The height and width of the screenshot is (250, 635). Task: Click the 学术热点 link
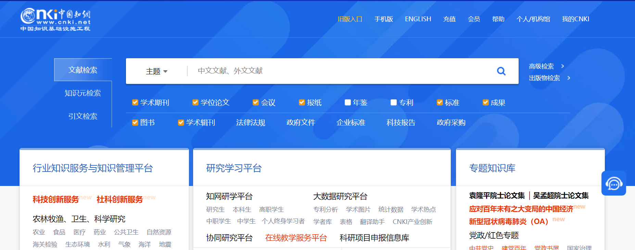click(x=423, y=210)
